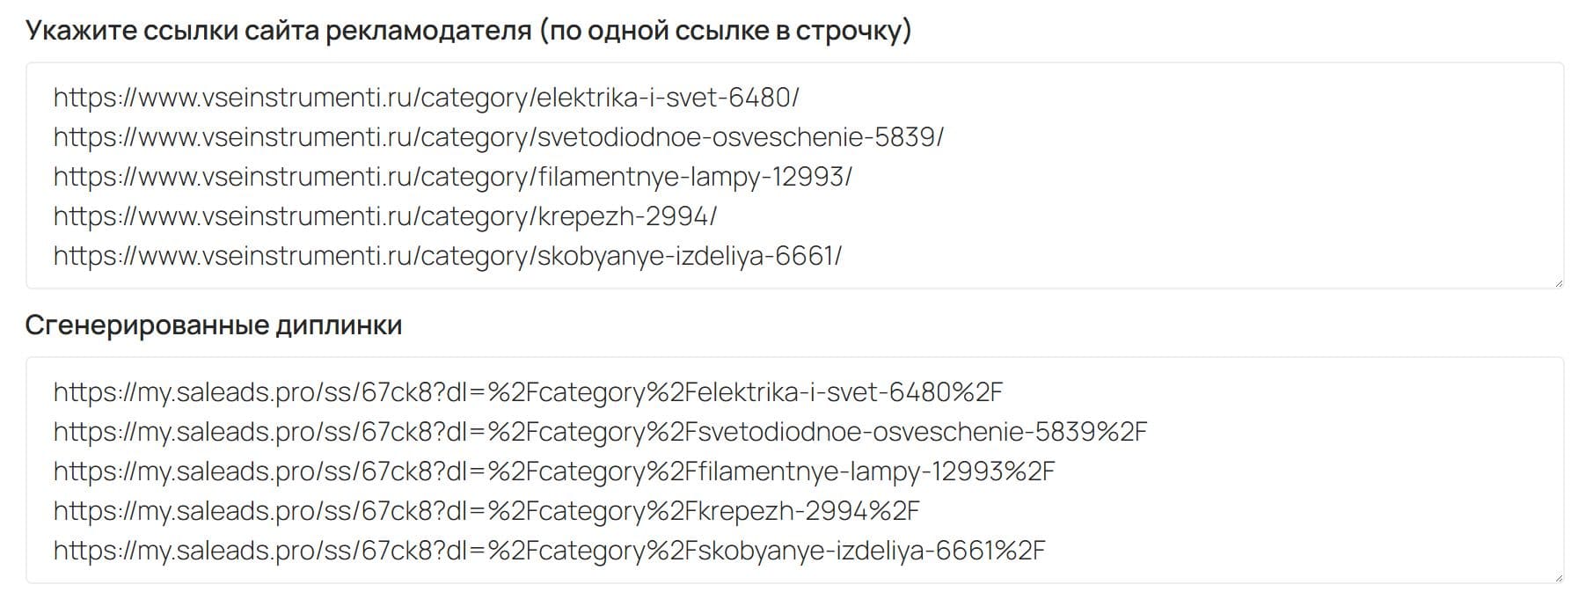
Task: Click the generated deeplink for krepezh-2994
Action: click(x=486, y=511)
